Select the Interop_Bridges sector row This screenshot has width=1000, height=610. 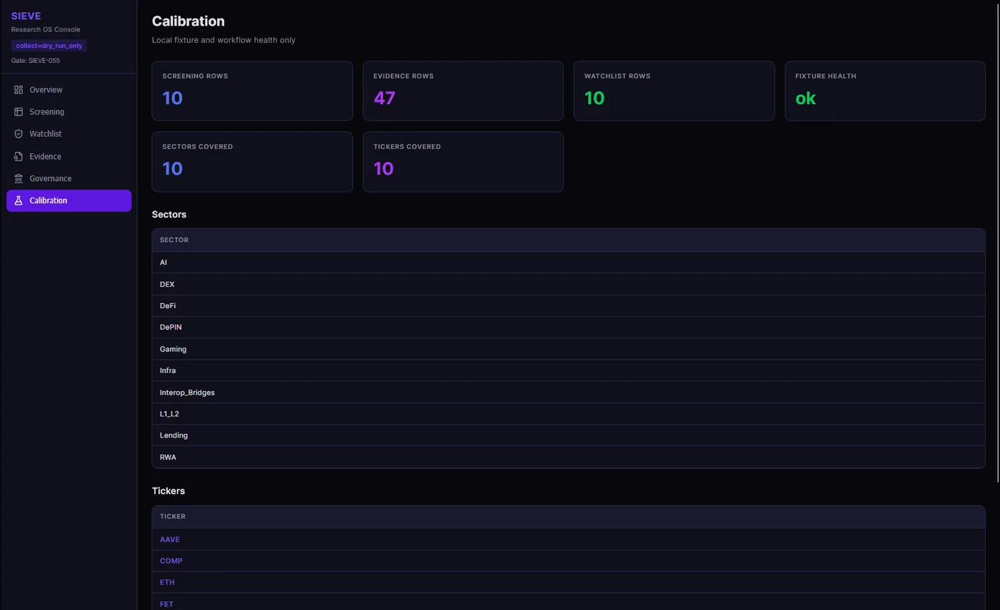click(x=569, y=392)
